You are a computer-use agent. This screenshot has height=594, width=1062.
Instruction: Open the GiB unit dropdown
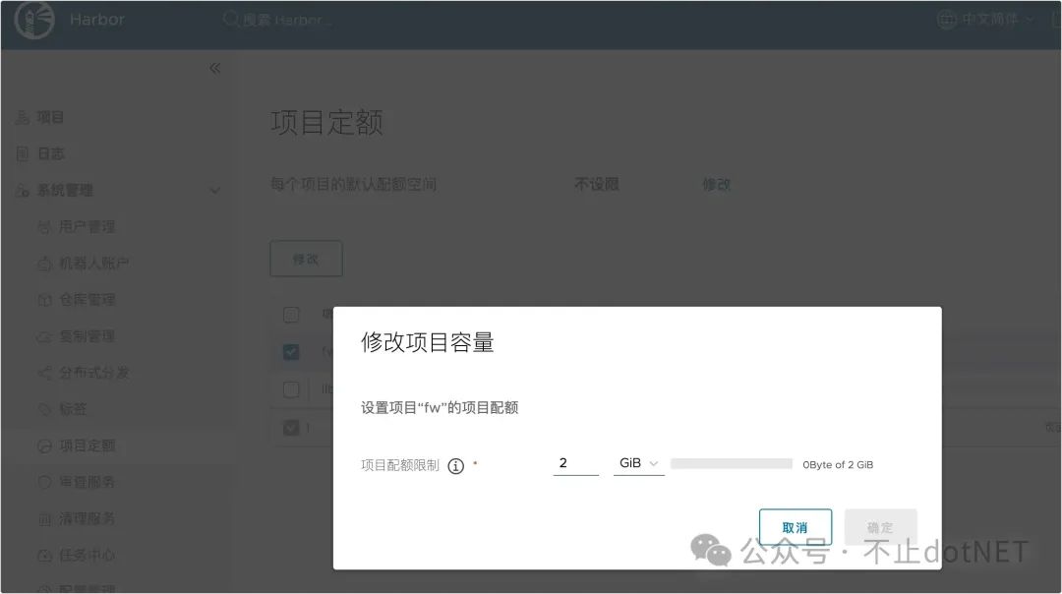pyautogui.click(x=638, y=463)
